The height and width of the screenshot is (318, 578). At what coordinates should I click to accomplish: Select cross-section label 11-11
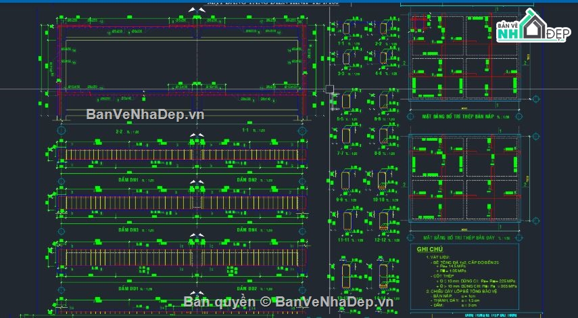(343, 240)
